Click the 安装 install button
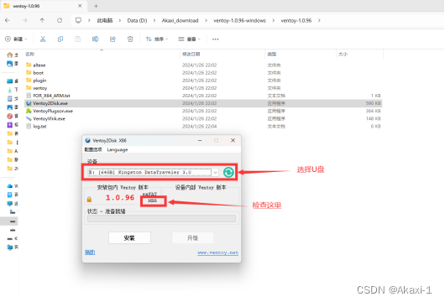 (x=129, y=238)
